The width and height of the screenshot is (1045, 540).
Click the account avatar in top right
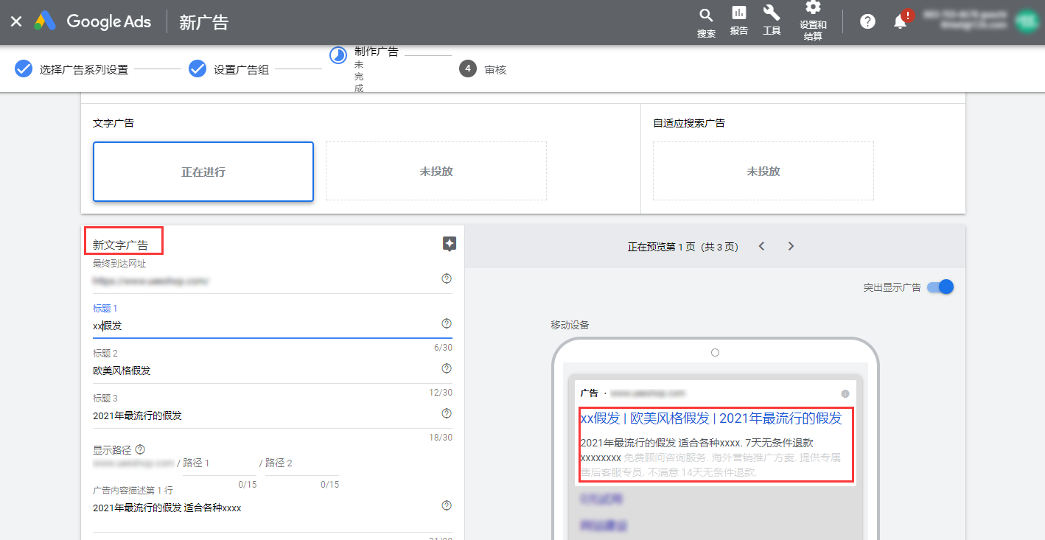pyautogui.click(x=1026, y=21)
